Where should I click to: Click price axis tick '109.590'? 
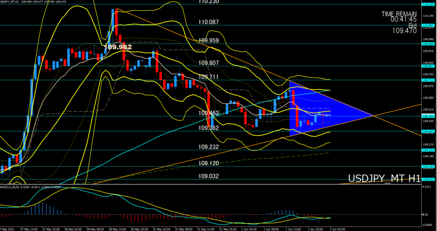pos(428,98)
